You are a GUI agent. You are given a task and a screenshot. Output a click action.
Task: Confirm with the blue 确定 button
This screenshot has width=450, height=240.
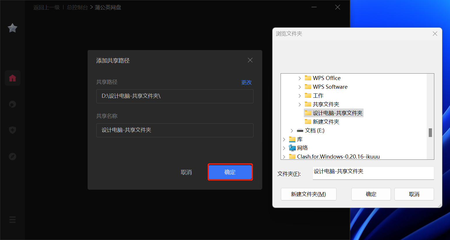point(230,172)
